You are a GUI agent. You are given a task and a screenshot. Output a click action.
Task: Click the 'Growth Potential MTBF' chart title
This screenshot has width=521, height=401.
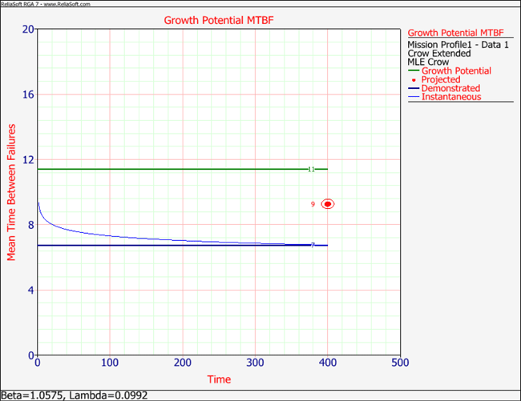click(x=219, y=20)
